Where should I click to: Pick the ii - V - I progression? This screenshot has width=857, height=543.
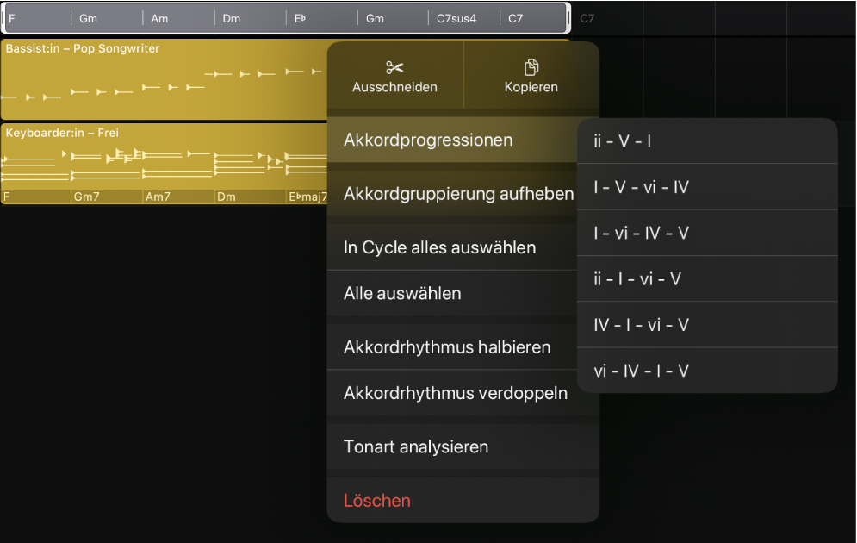(x=623, y=140)
